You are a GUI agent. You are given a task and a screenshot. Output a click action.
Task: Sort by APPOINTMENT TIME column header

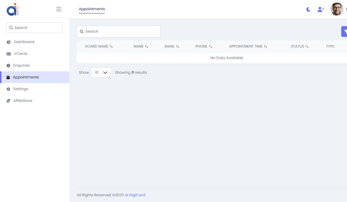tap(248, 46)
